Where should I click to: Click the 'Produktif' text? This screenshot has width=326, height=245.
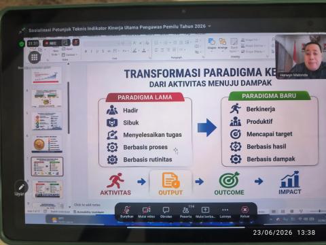(x=259, y=122)
